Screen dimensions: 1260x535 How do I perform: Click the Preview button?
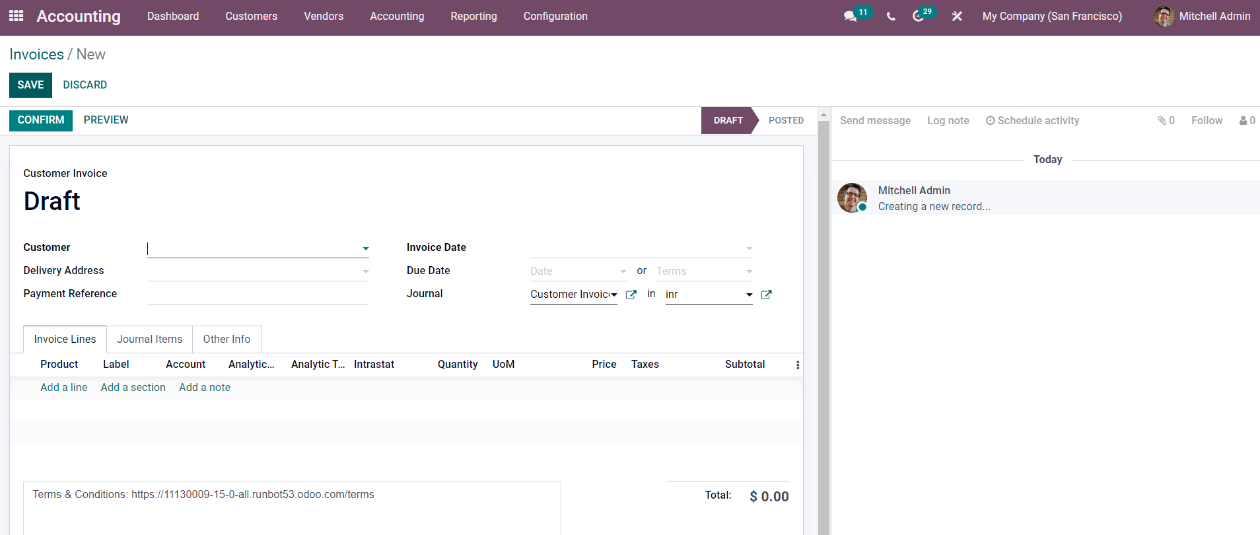click(x=106, y=120)
